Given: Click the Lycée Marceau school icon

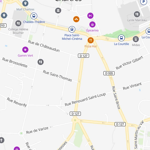Looking at the screenshot, I should [x=137, y=14].
